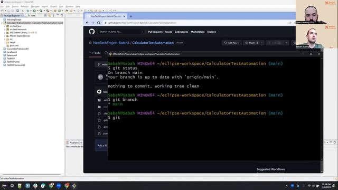Click the terminal monitor icon in Eclipse toolbar
This screenshot has height=190, width=338.
click(x=17, y=11)
